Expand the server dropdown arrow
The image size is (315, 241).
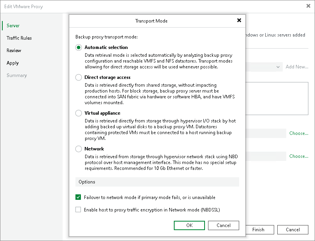(x=278, y=67)
